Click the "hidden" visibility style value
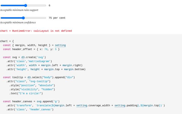The width and height of the screenshot is (182, 114). [47, 89]
